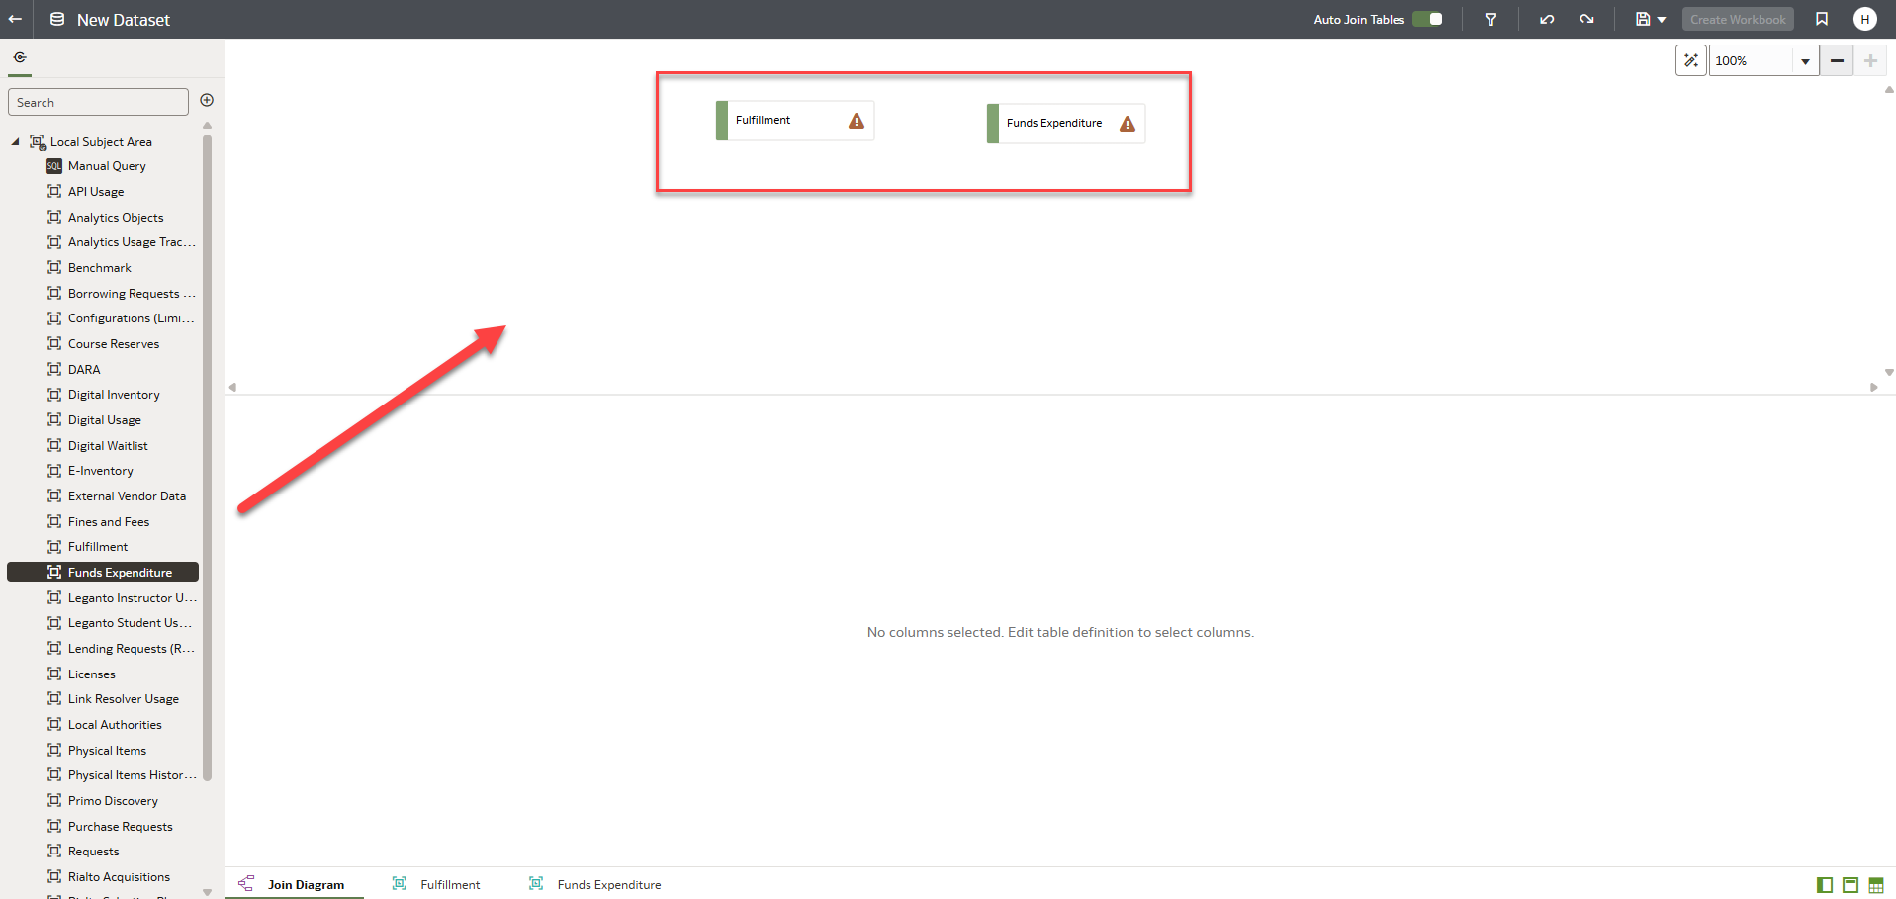Open the user avatar H menu

tap(1865, 19)
